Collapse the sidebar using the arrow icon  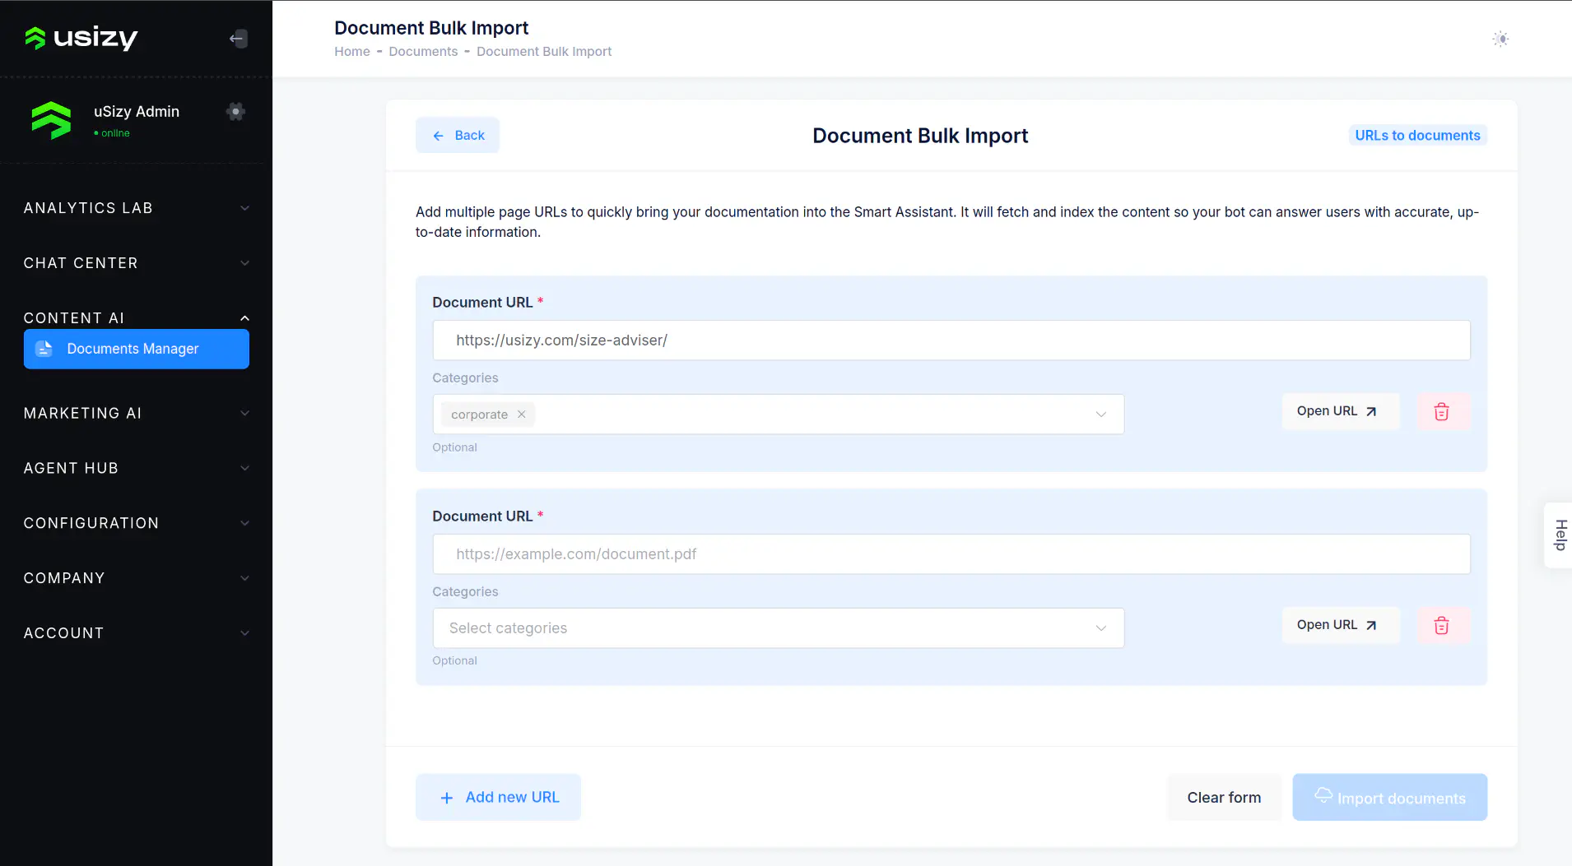point(237,38)
